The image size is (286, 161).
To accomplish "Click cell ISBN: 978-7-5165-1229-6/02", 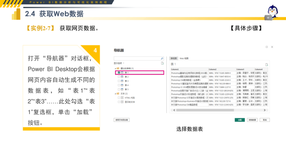I will pos(222,94).
